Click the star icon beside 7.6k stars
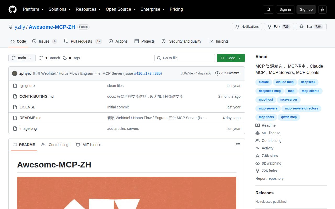The width and height of the screenshot is (335, 209). coord(258,156)
